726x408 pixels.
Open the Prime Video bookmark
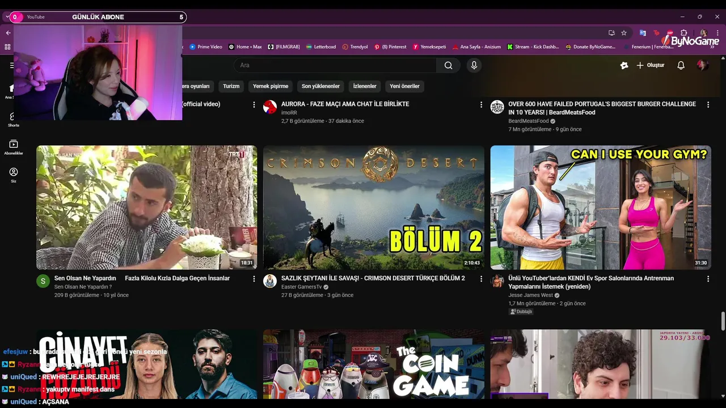(206, 47)
